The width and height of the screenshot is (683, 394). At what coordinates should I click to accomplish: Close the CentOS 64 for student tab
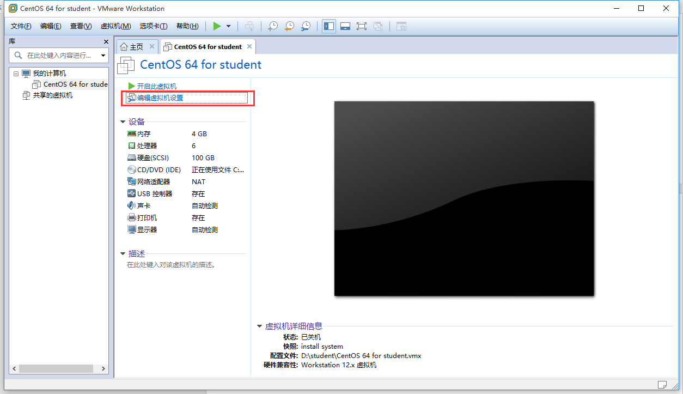point(249,46)
